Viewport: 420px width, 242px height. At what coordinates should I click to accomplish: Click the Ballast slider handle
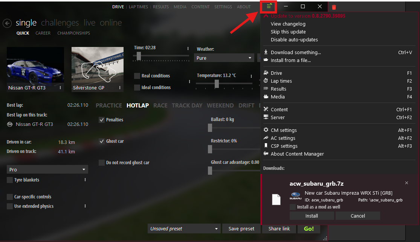coord(210,128)
